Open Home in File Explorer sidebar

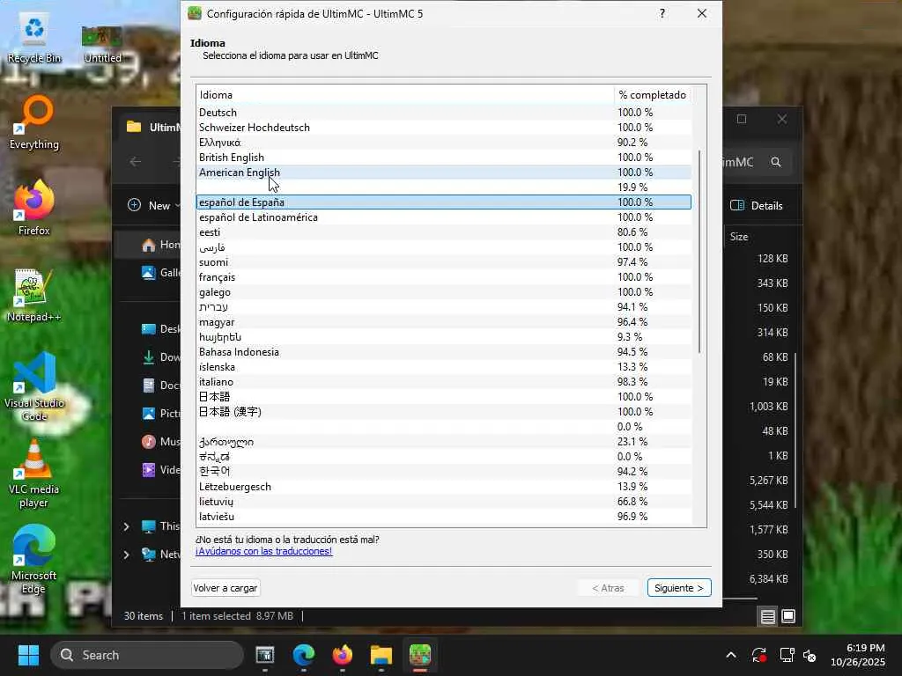click(x=160, y=245)
